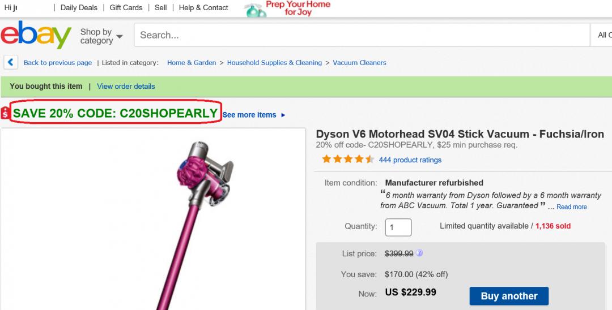Viewport: 612px width, 310px height.
Task: Expand the Shop by category dropdown
Action: (101, 36)
